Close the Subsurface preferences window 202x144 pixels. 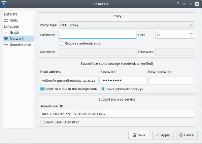pos(197,4)
